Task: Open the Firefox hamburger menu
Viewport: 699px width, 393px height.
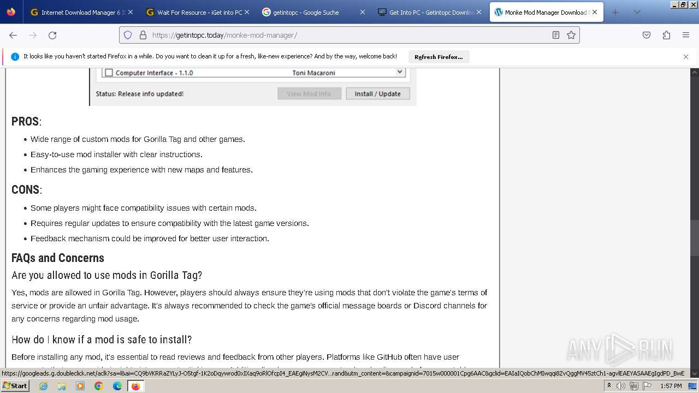Action: (x=686, y=35)
